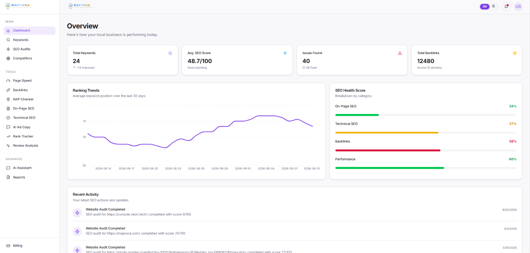The width and height of the screenshot is (530, 253).
Task: Click the console.neon.tech audit activity row
Action: [x=294, y=212]
